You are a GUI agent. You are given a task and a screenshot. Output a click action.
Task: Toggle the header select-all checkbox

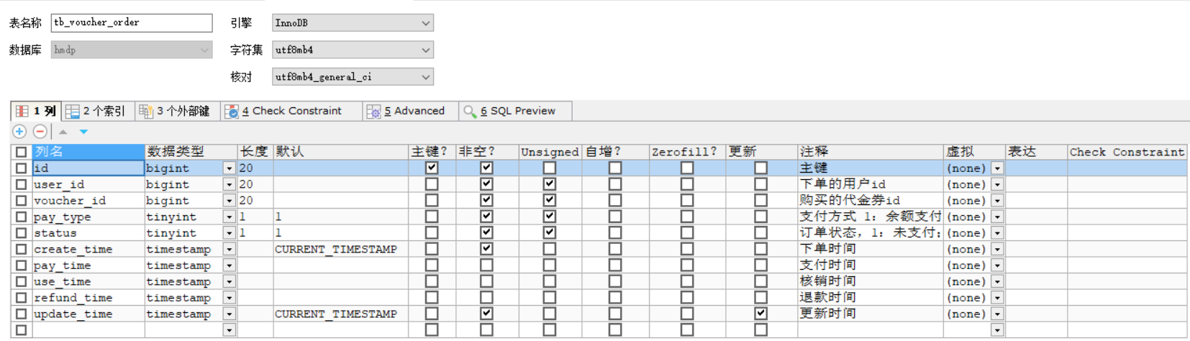pyautogui.click(x=22, y=152)
